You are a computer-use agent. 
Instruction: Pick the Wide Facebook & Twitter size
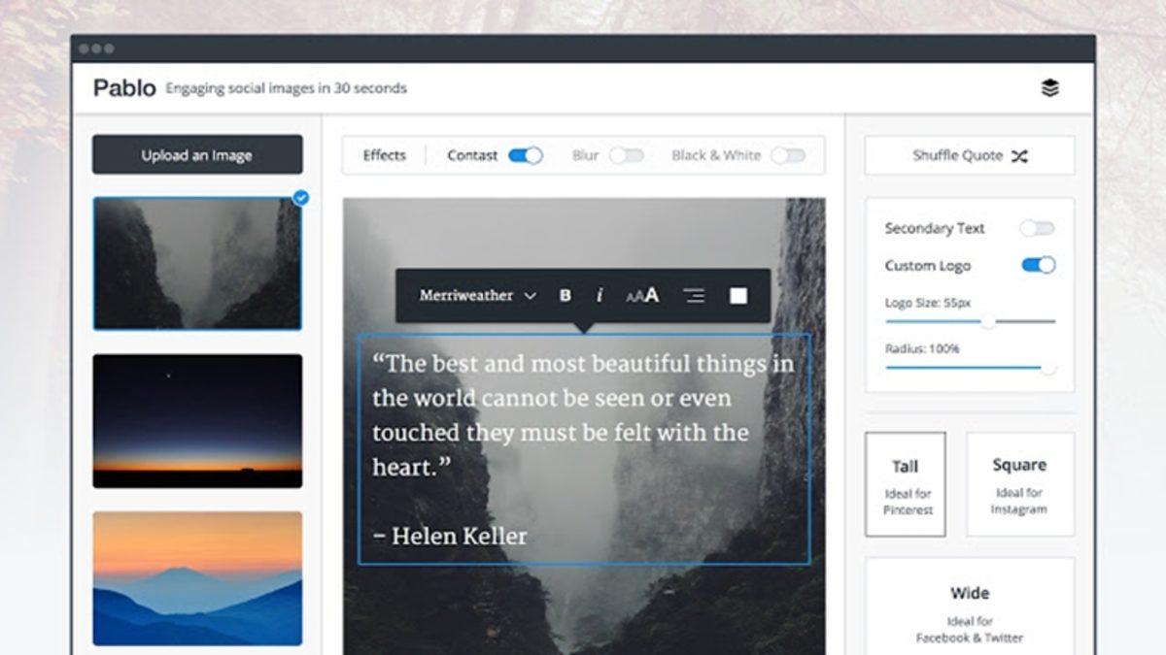click(969, 611)
